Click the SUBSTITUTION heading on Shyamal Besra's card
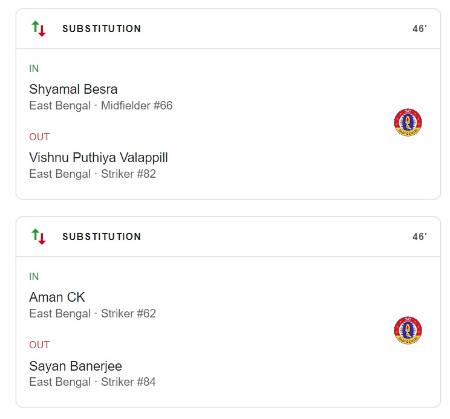Viewport: 450px width, 419px height. pos(102,28)
